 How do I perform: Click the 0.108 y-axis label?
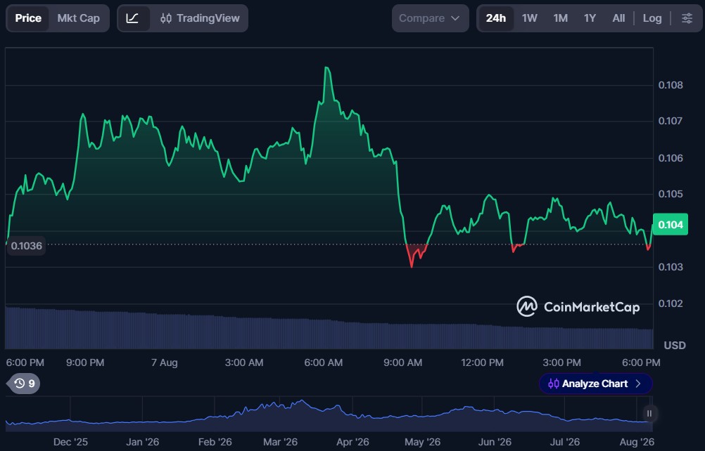click(x=671, y=85)
